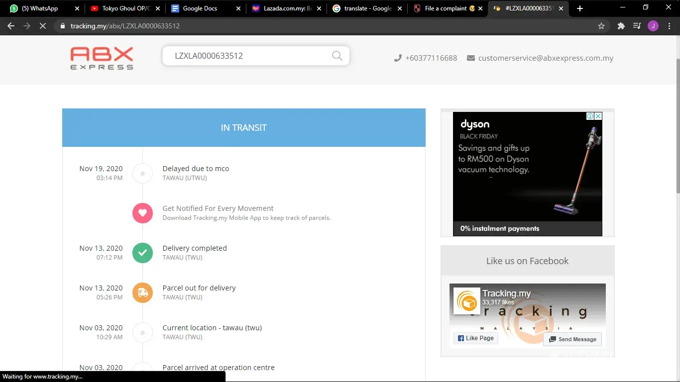
Task: Click the Send Message button
Action: pyautogui.click(x=572, y=339)
